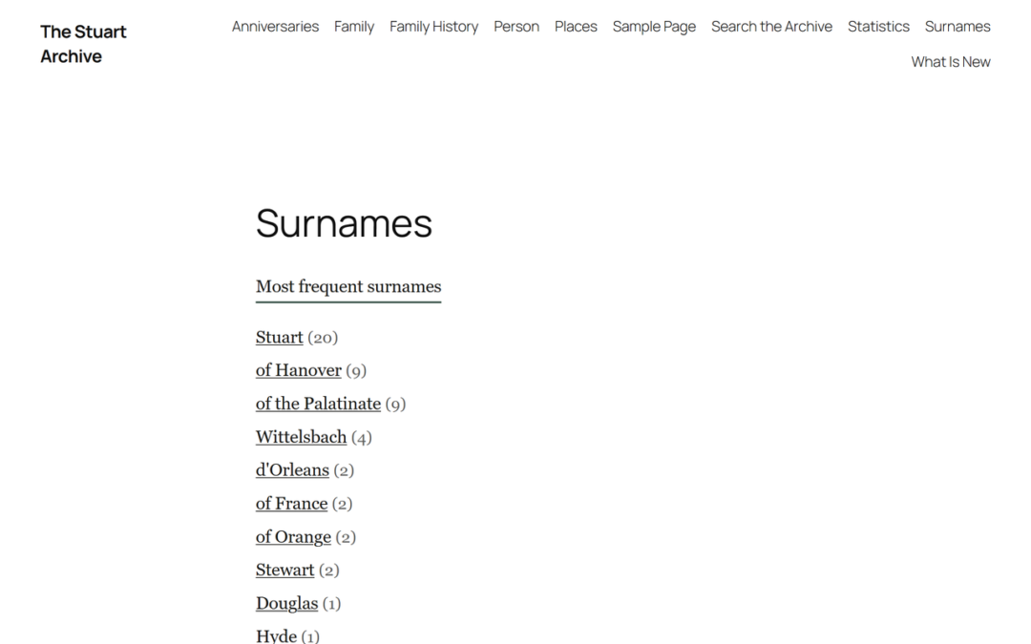Image resolution: width=1031 pixels, height=644 pixels.
Task: View the Stewart surname entries
Action: 284,570
